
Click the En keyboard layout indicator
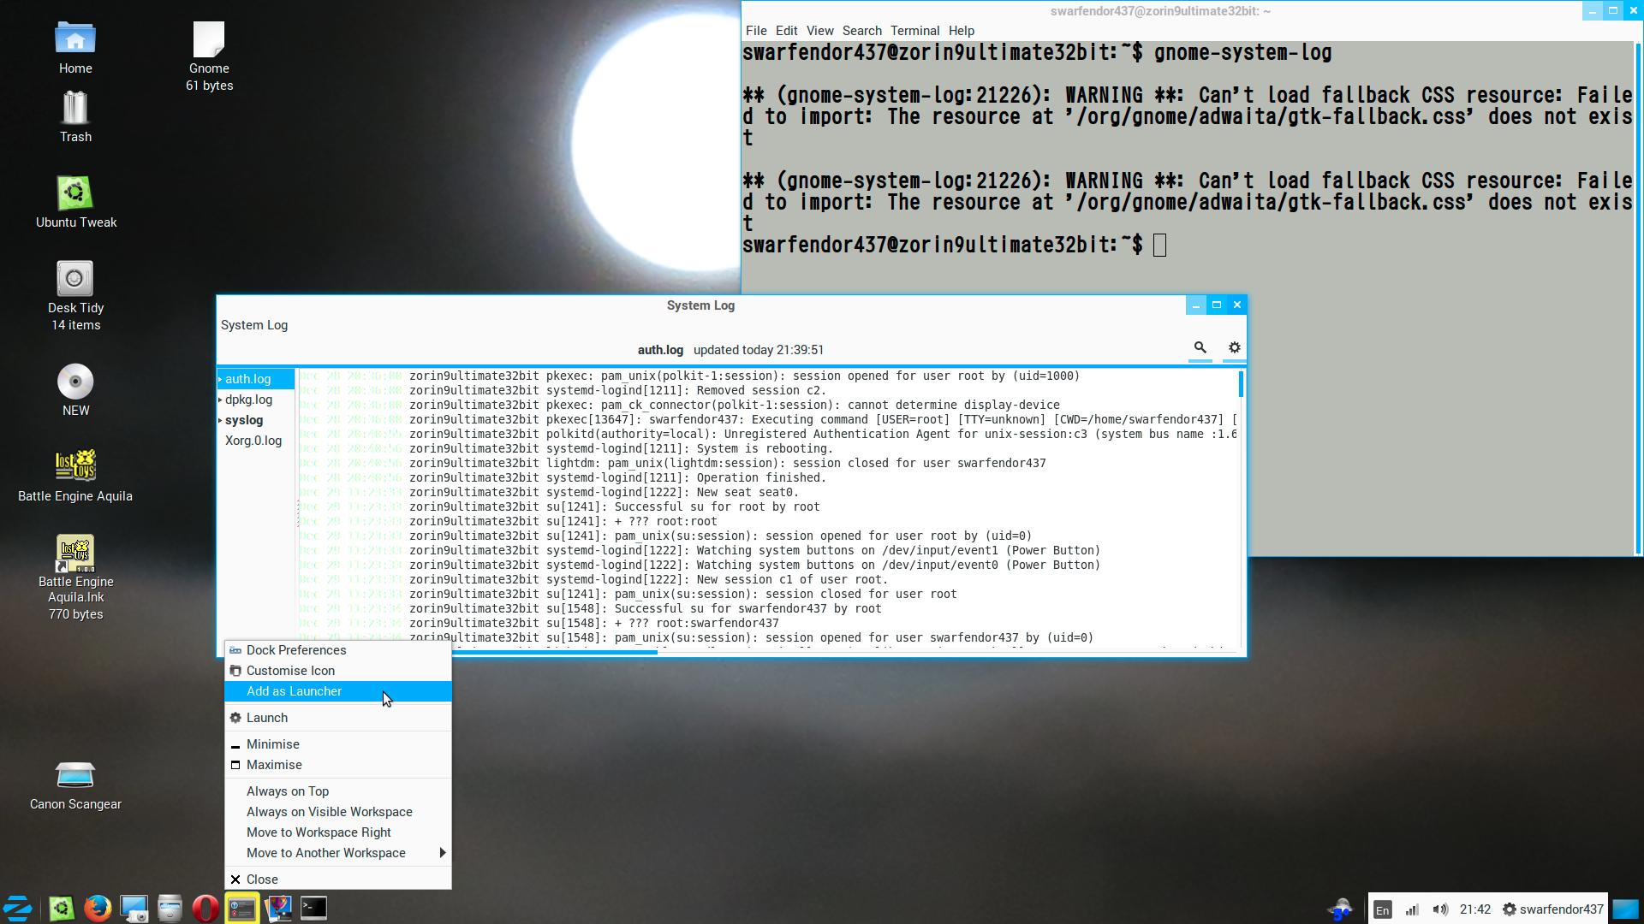click(1382, 909)
